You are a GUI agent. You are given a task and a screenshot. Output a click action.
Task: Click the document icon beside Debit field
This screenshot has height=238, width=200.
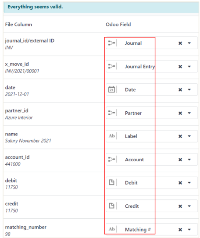111,182
